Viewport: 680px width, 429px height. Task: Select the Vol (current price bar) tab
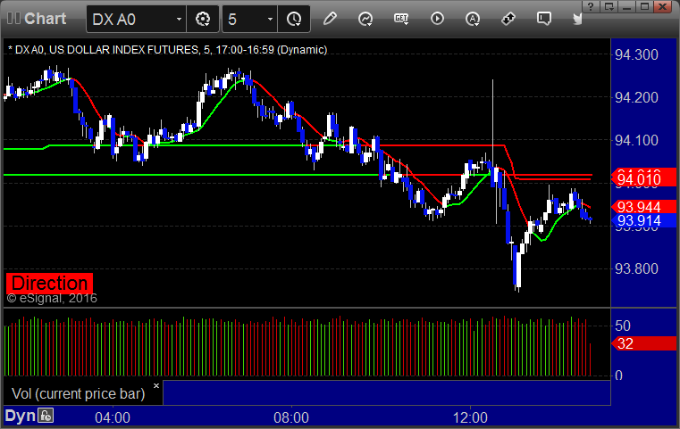(x=78, y=393)
